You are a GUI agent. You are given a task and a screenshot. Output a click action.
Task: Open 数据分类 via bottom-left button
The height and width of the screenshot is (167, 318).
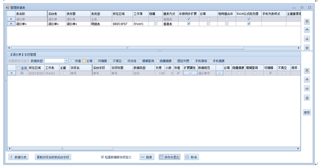19,157
